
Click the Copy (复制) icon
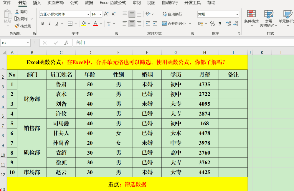pyautogui.click(x=17, y=19)
